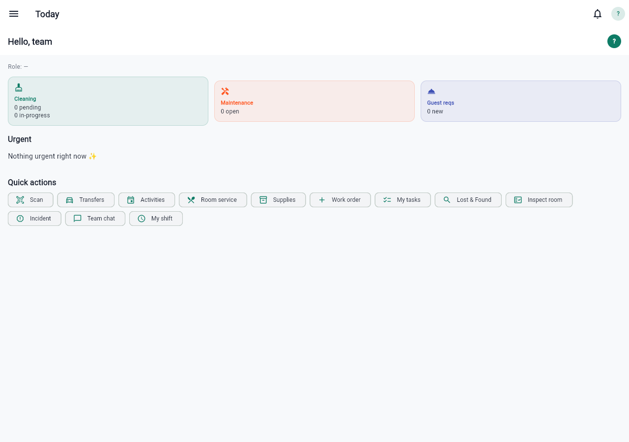
Task: Click the 'Hello, team' greeting
Action: click(30, 42)
